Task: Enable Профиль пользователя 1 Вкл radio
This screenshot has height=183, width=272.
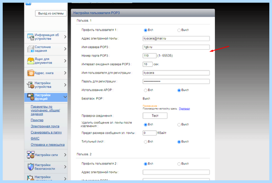Action: [146, 30]
